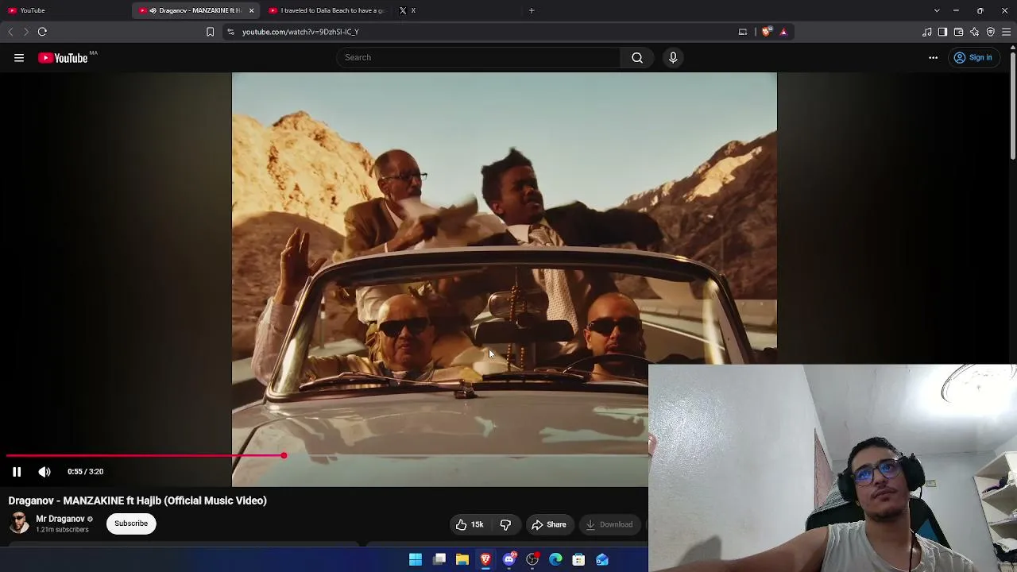The width and height of the screenshot is (1017, 572).
Task: Click the video title Draganov - MANZAKINE
Action: (137, 500)
